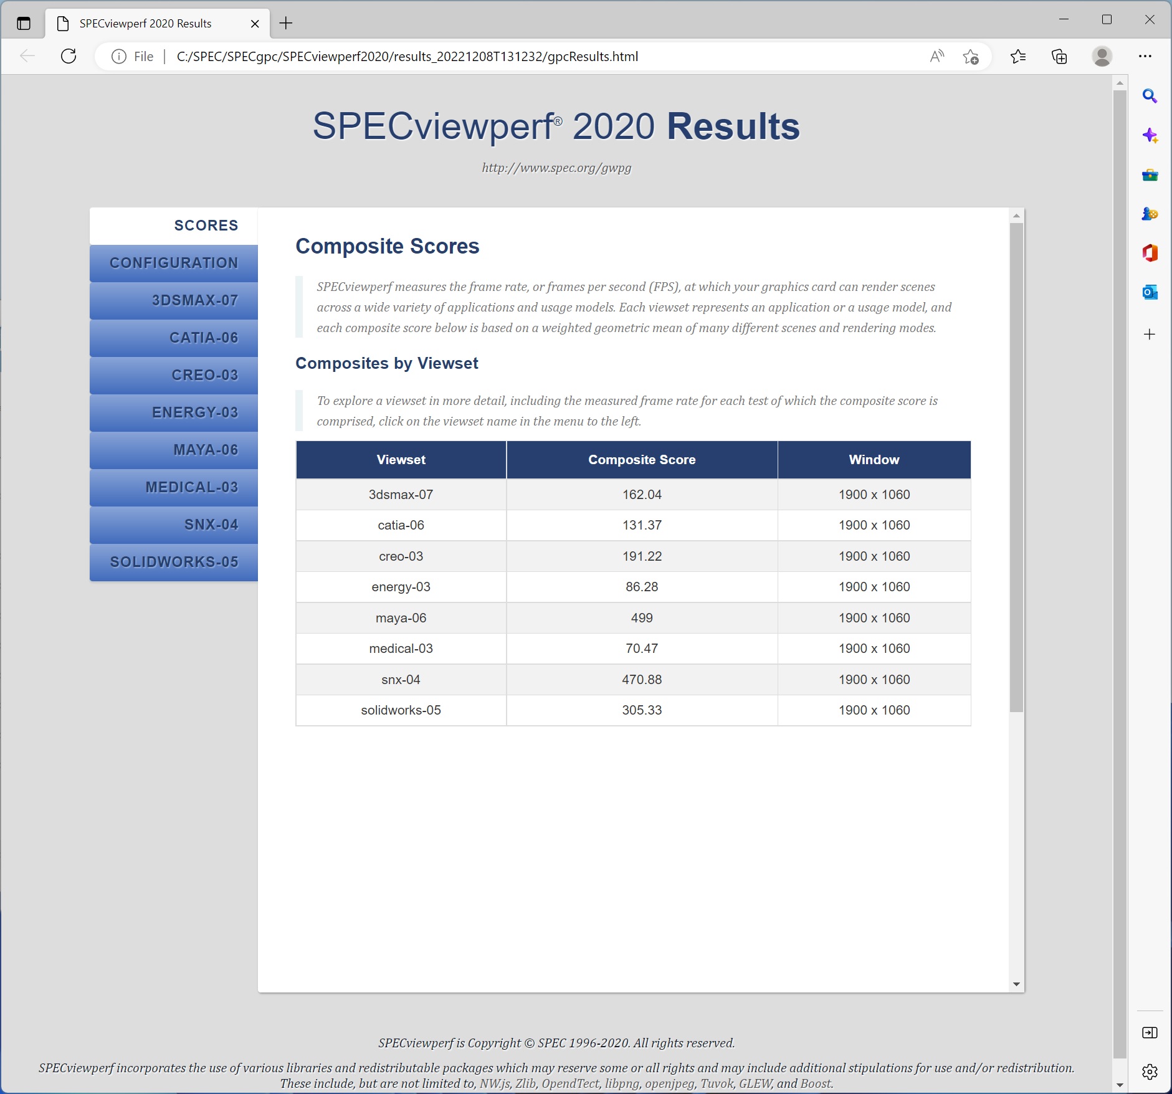Click the inner results panel scrollbar thumb
The height and width of the screenshot is (1094, 1172).
click(1016, 467)
